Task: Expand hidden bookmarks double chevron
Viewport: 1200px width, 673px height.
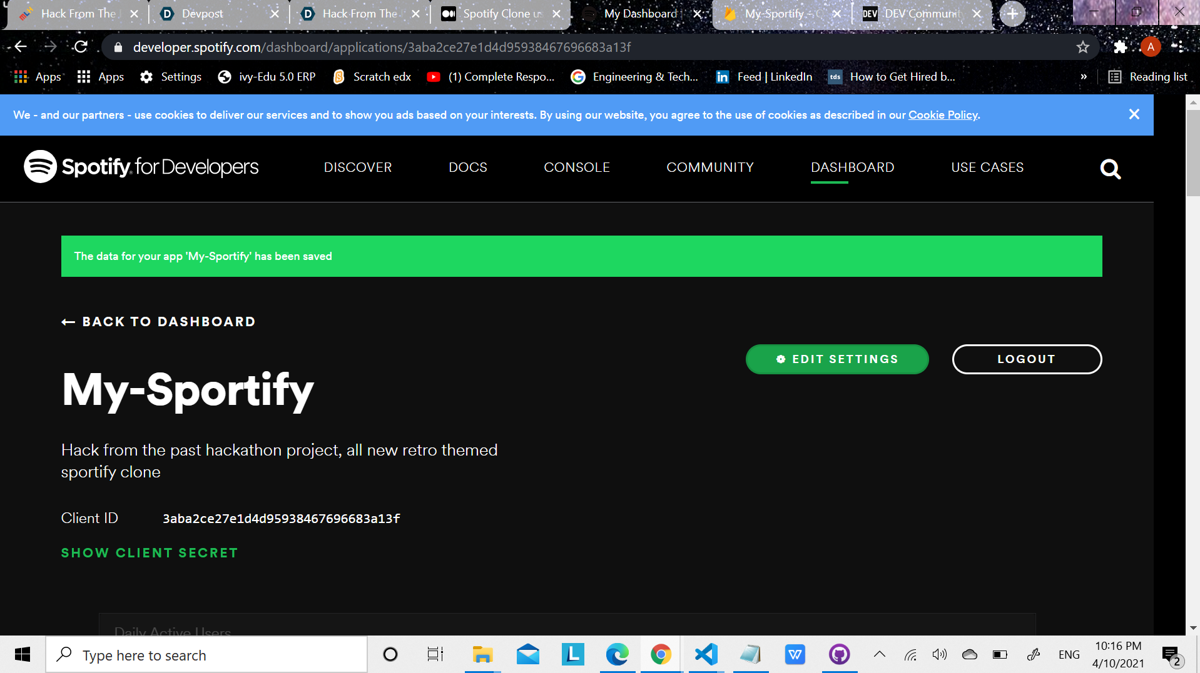Action: pos(1084,77)
